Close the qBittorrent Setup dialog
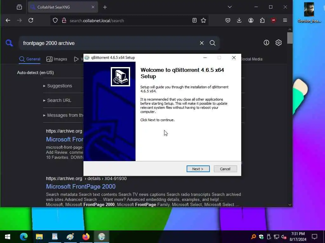 [234, 58]
